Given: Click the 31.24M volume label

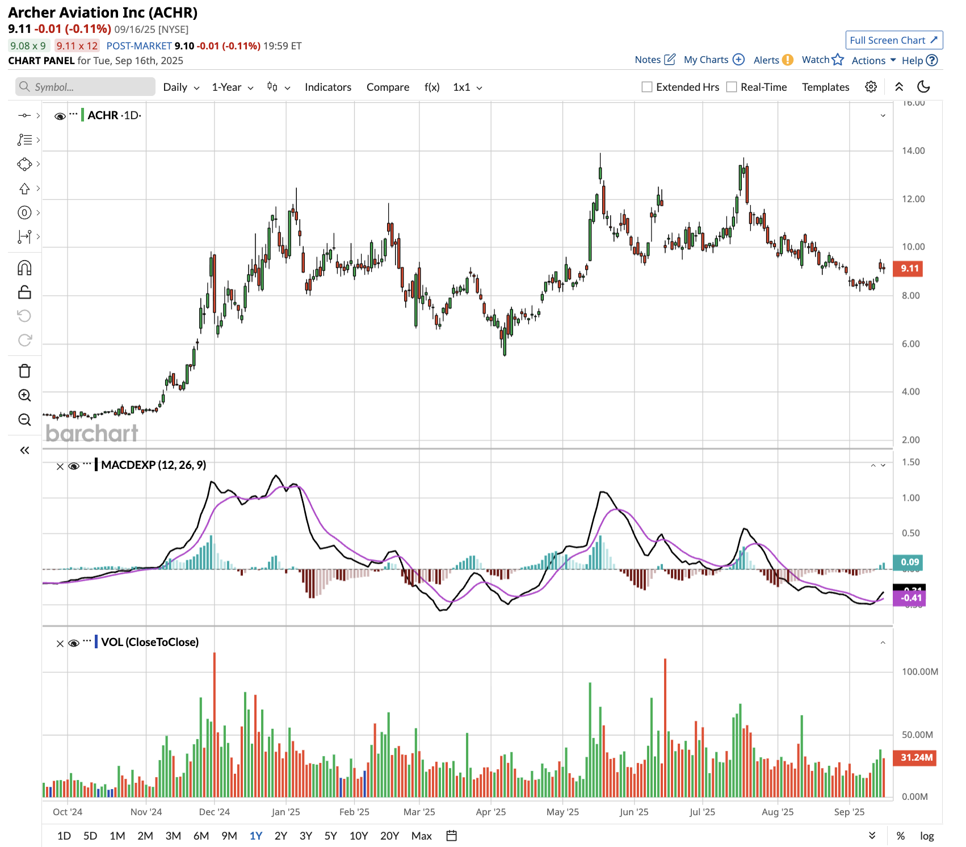Looking at the screenshot, I should click(x=915, y=758).
